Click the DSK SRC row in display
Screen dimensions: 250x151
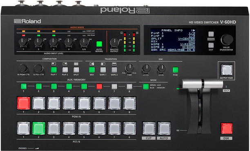pos(173,50)
